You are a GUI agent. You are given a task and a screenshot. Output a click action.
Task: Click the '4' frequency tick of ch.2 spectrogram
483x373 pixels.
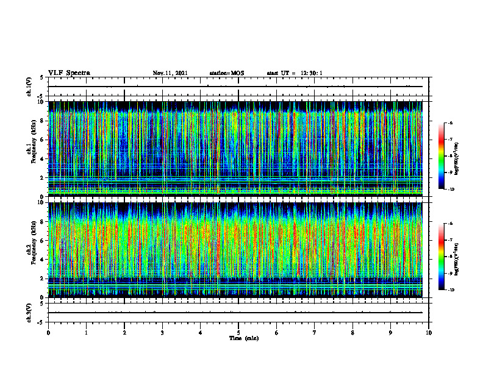[43, 260]
